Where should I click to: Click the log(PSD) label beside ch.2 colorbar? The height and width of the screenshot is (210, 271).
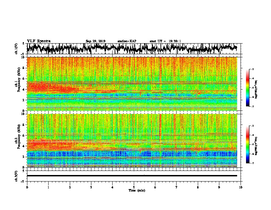pos(256,146)
